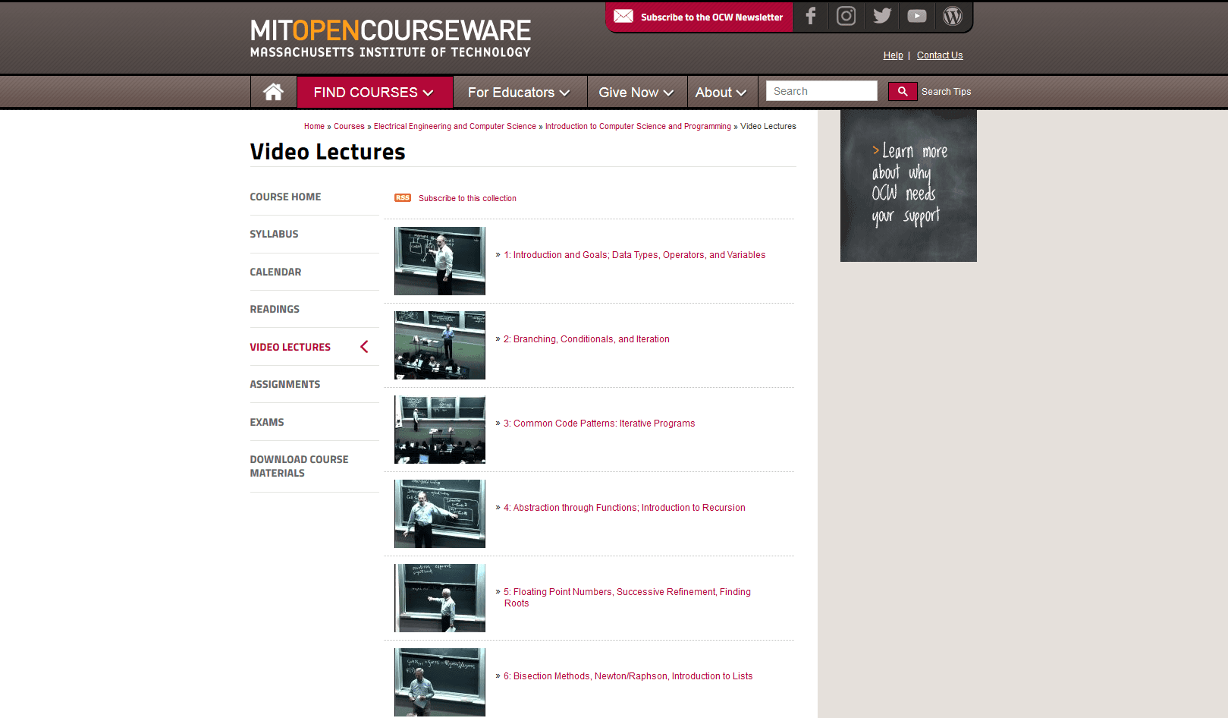Click the Instagram icon
The height and width of the screenshot is (718, 1228).
point(846,15)
